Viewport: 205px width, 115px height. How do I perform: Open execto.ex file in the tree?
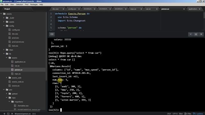pyautogui.click(x=16, y=86)
